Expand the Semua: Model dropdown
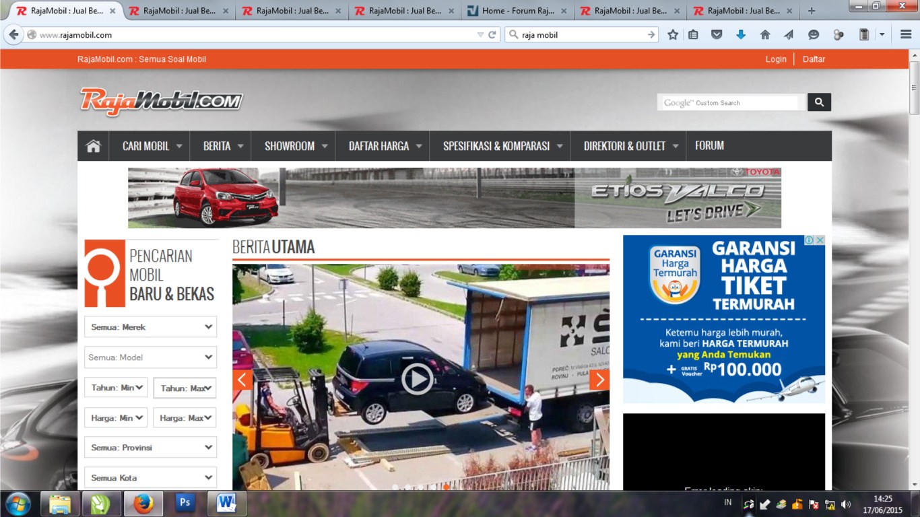Image resolution: width=920 pixels, height=517 pixels. (x=151, y=357)
